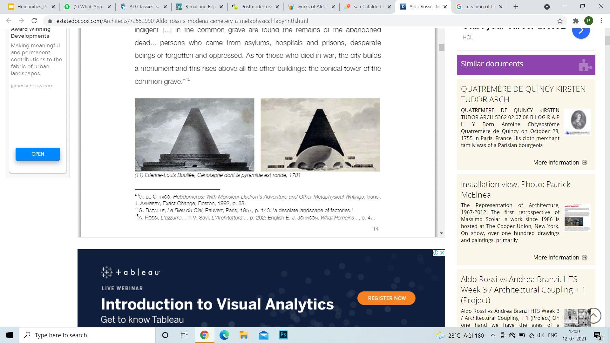Show hidden system tray icons
610x343 pixels.
coord(493,335)
